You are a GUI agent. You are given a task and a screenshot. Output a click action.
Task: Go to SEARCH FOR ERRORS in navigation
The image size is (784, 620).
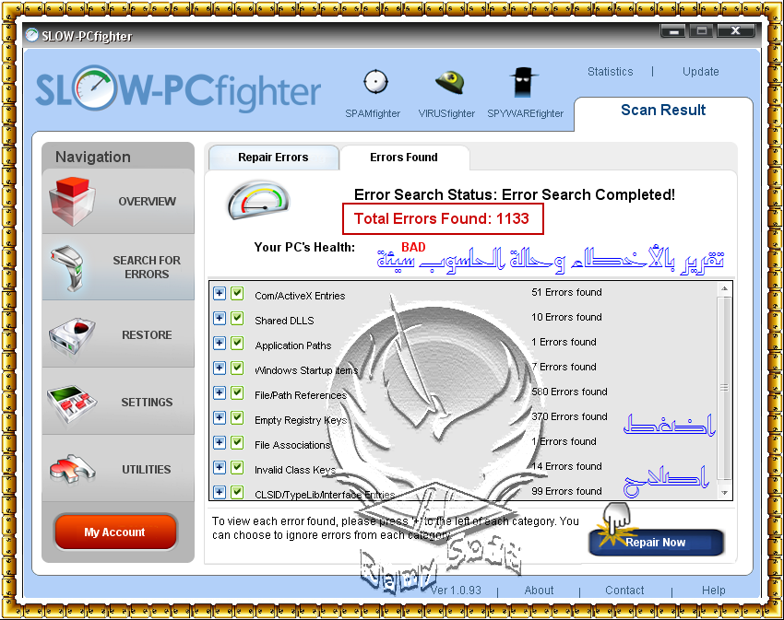tap(118, 267)
